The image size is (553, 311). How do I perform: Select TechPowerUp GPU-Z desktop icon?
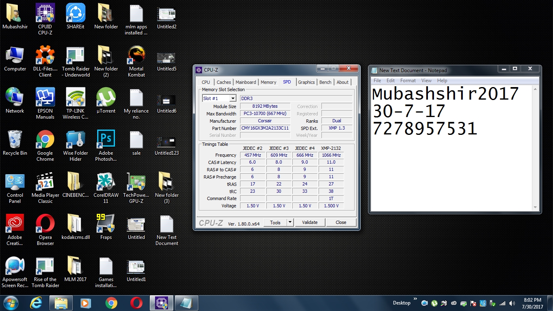point(136,187)
